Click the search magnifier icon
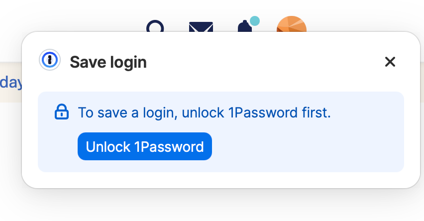The width and height of the screenshot is (424, 221). 155,26
